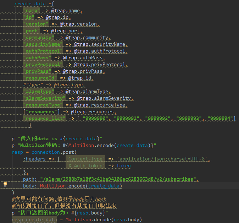Click the @trap.port value
Screen dimensions: 239x223
[66, 31]
